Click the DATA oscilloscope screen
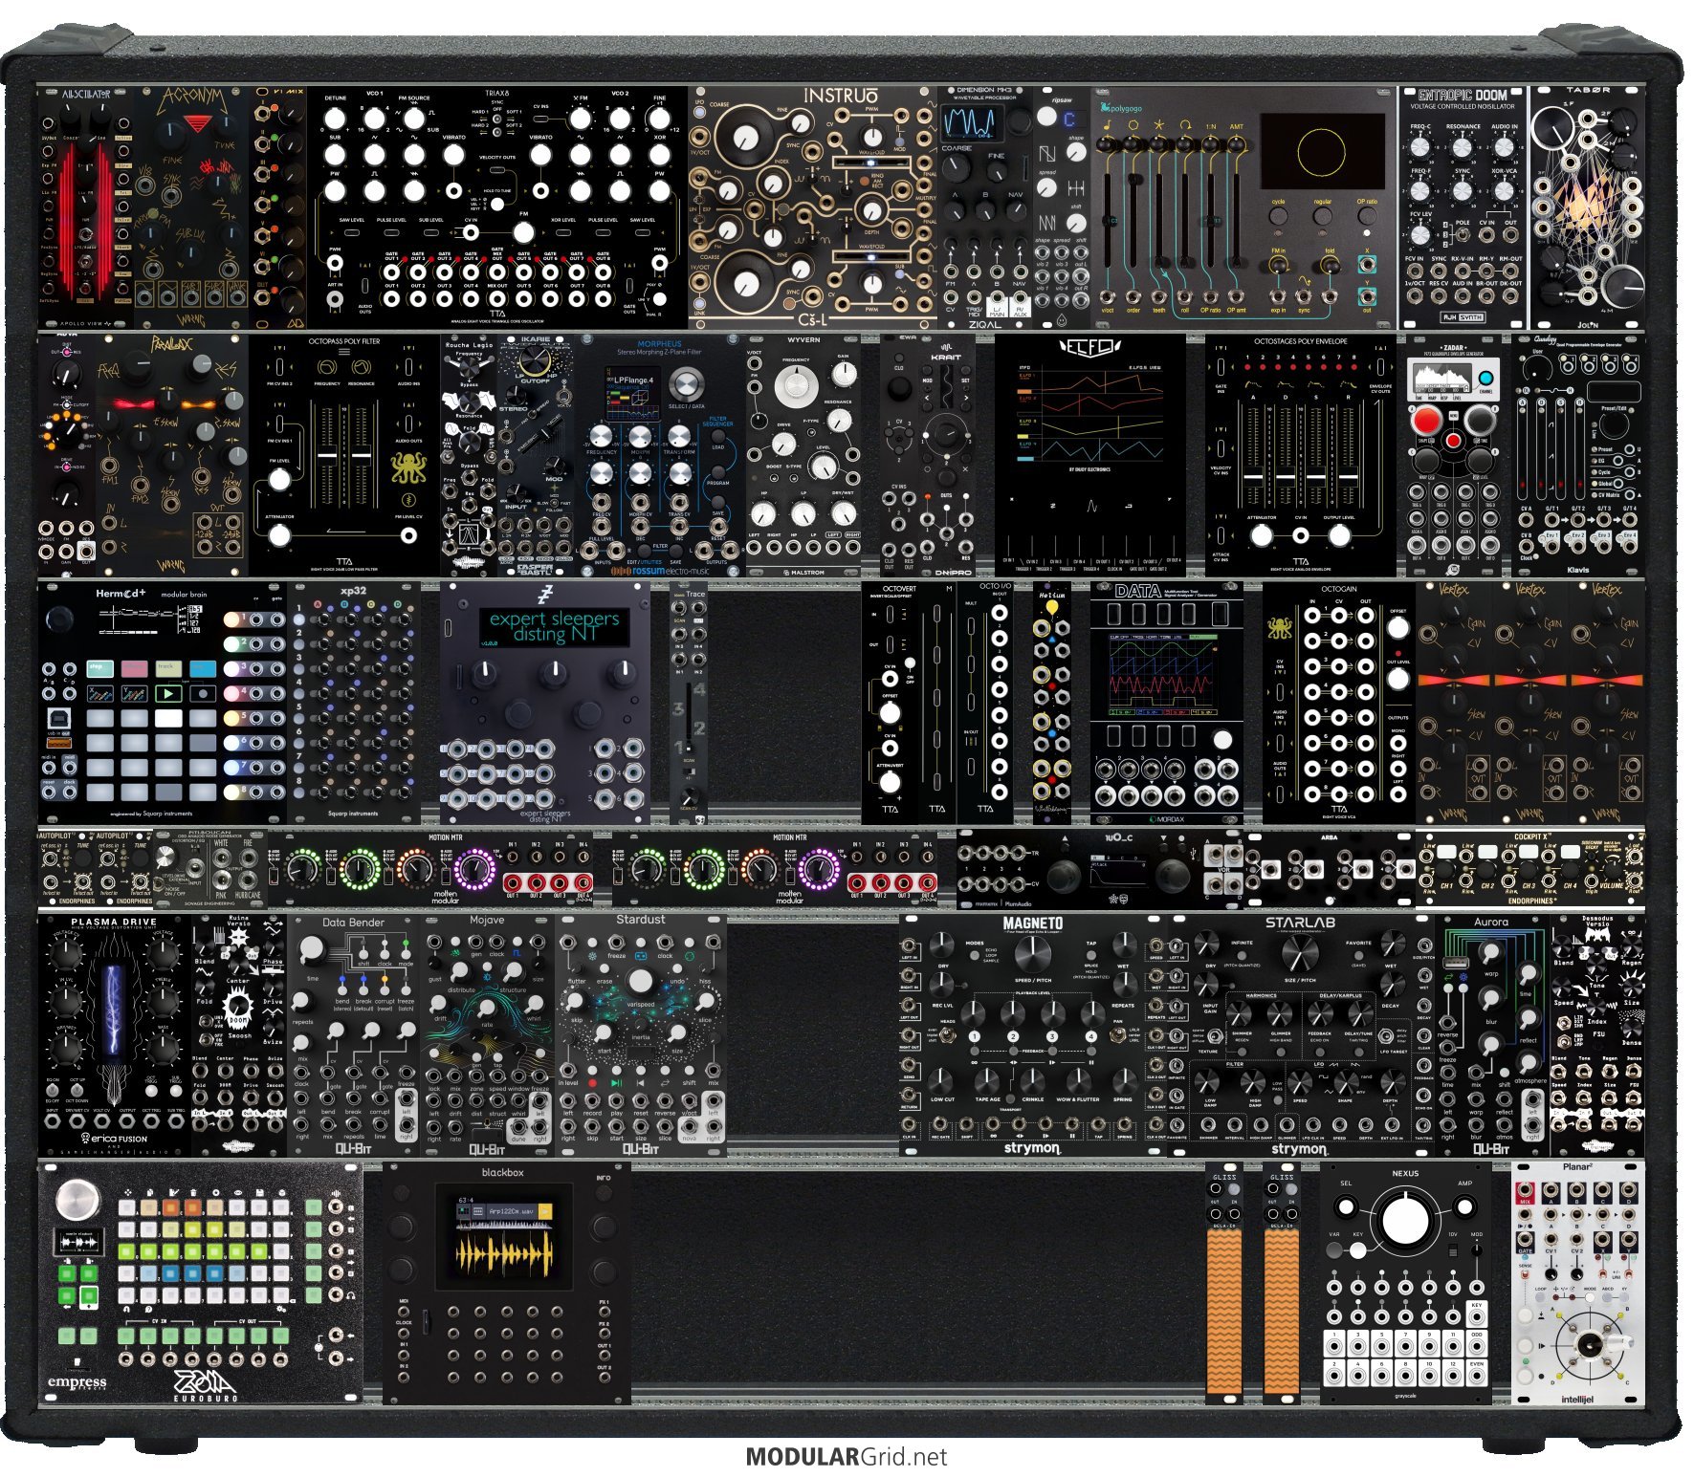Image resolution: width=1694 pixels, height=1477 pixels. click(1165, 673)
